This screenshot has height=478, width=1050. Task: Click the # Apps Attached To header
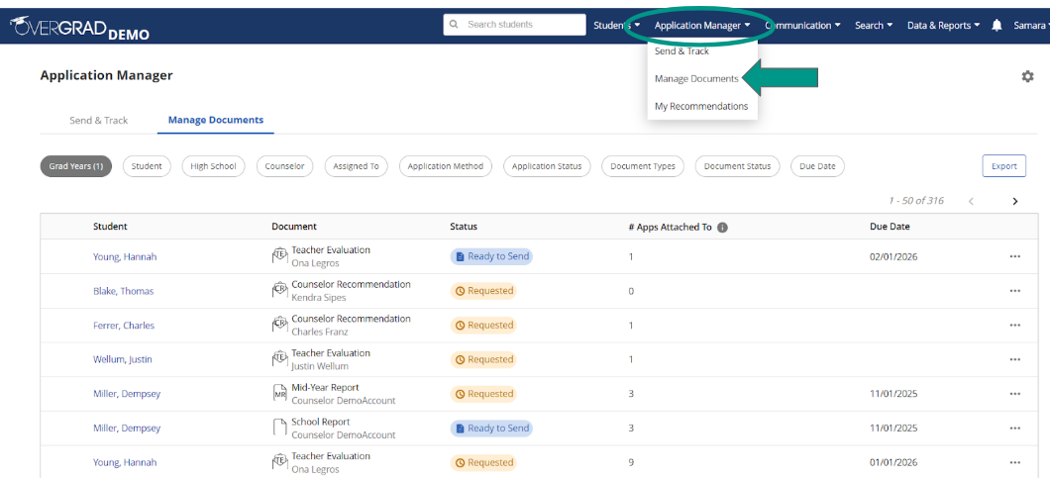point(670,227)
